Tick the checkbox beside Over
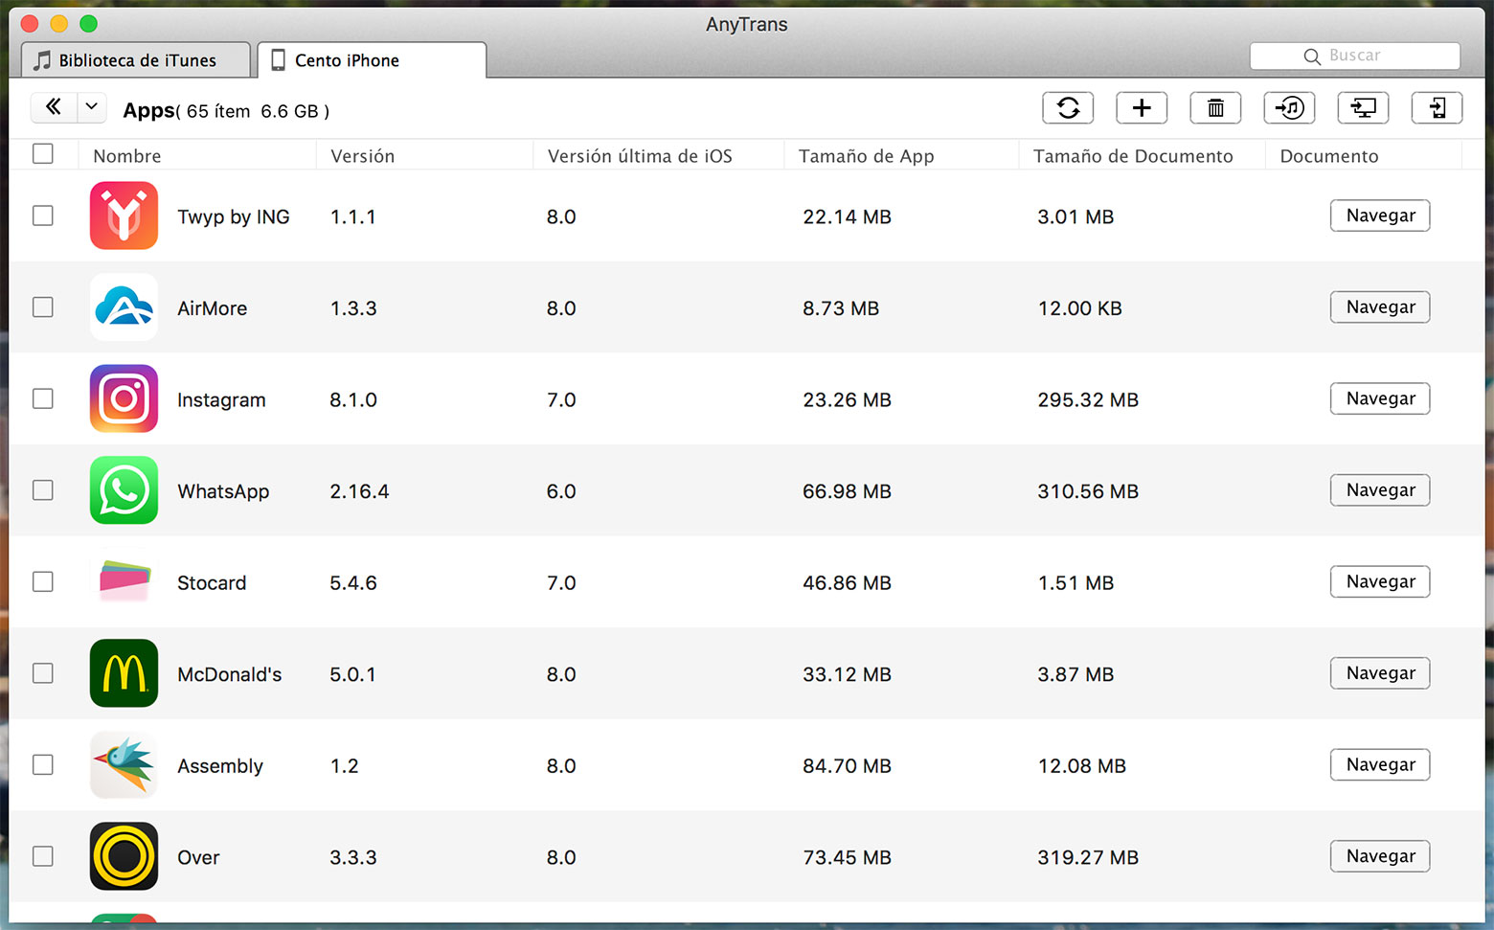The height and width of the screenshot is (930, 1494). pyautogui.click(x=43, y=856)
